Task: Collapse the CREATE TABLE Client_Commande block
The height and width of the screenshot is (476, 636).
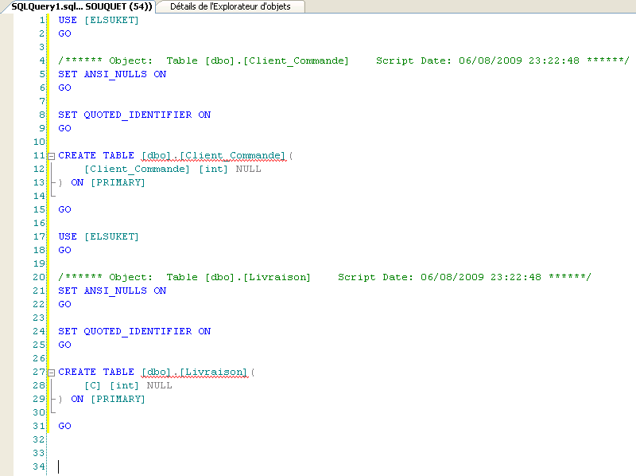Action: point(52,156)
